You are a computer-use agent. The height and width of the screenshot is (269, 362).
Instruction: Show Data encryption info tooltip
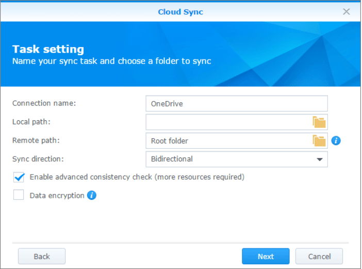92,195
